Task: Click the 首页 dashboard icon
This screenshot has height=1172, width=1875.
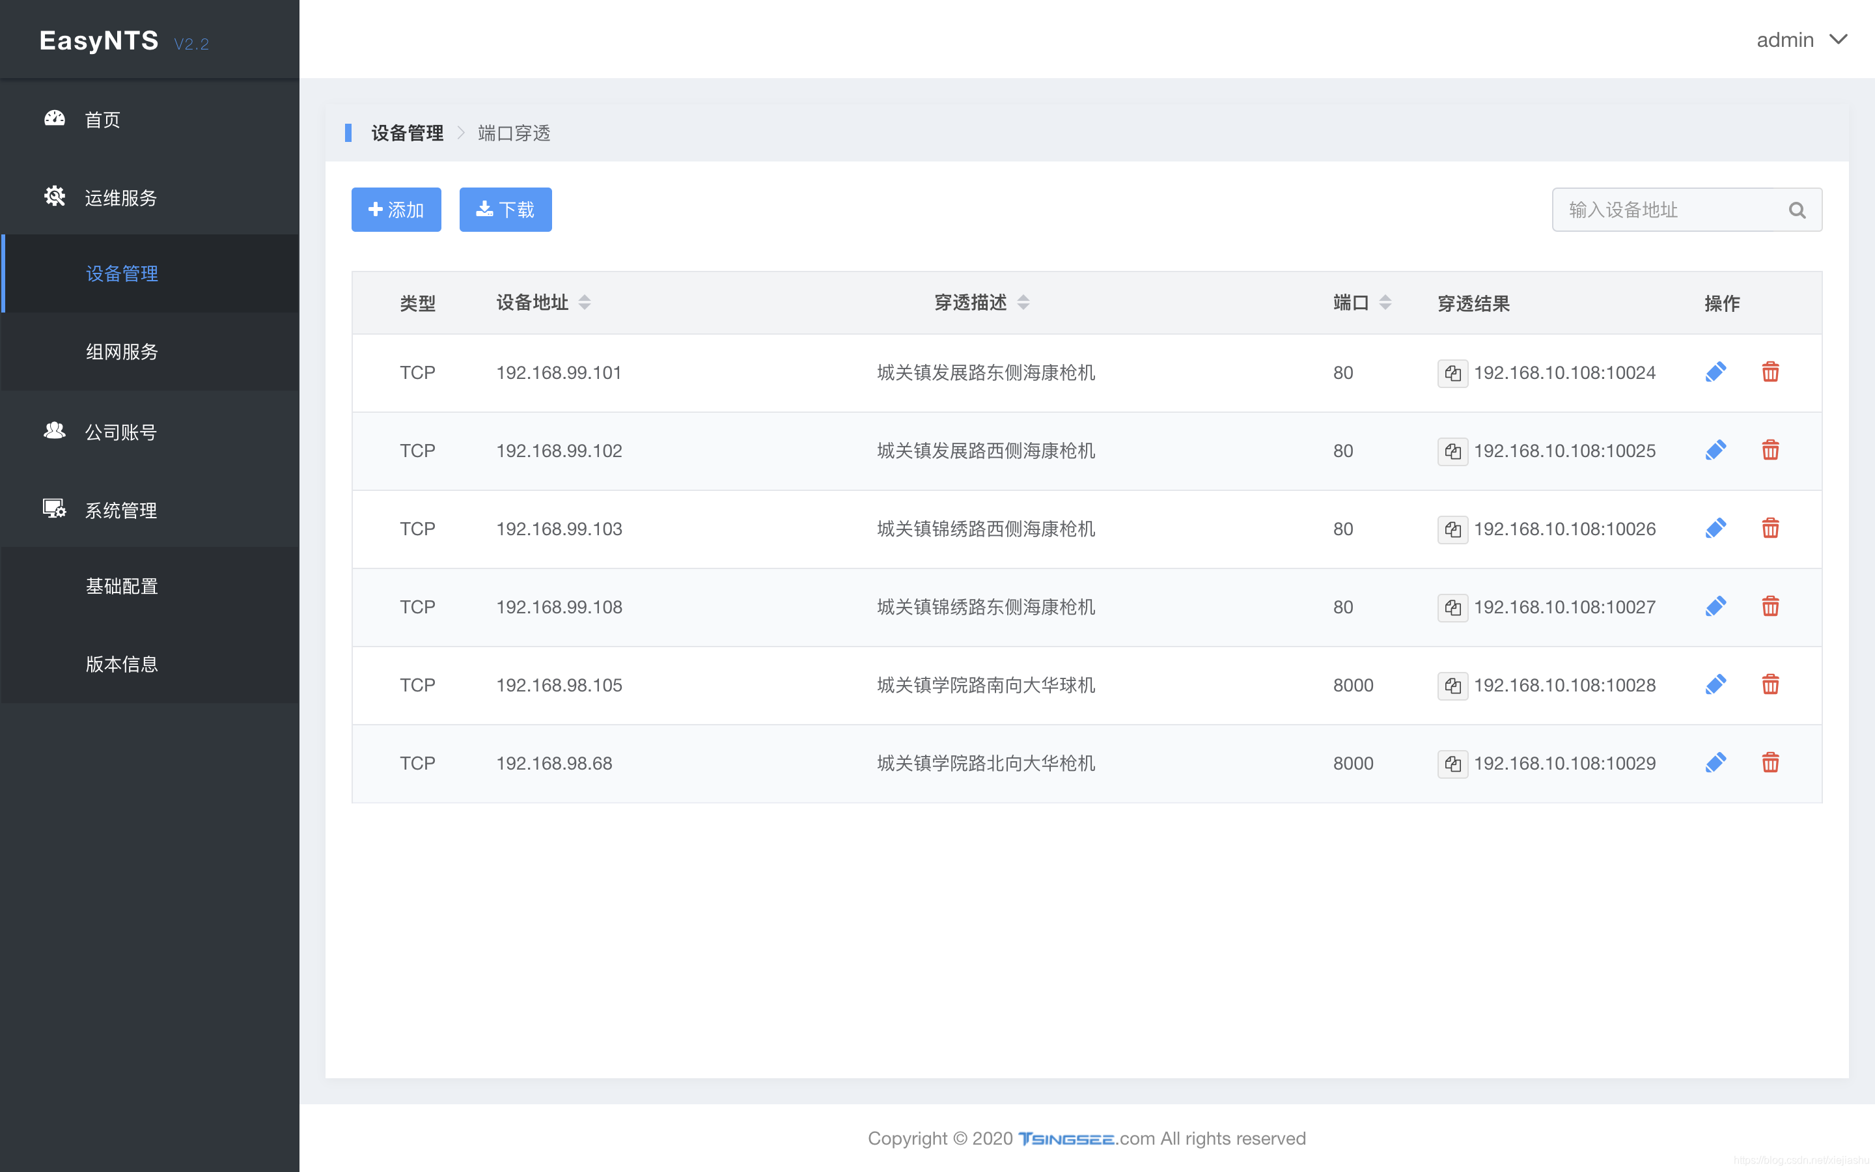Action: pyautogui.click(x=54, y=118)
